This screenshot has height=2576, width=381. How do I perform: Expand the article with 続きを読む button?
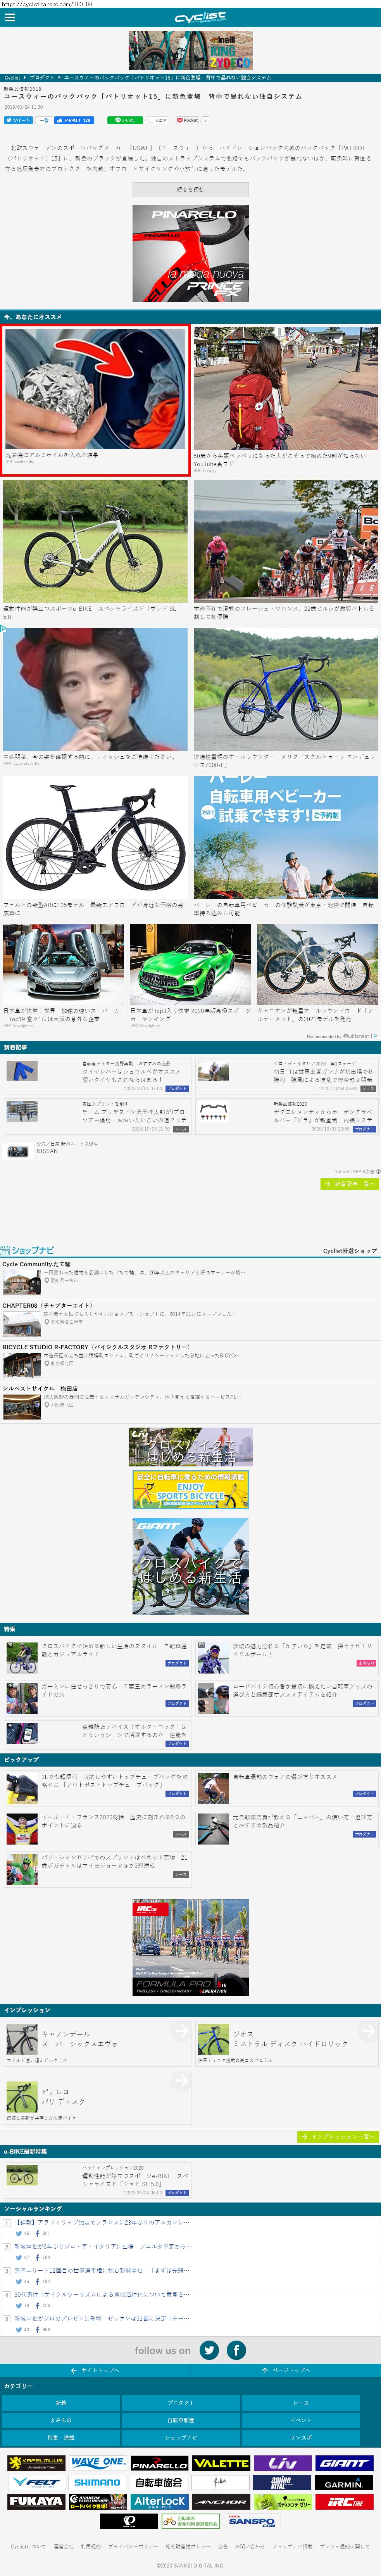coord(190,189)
